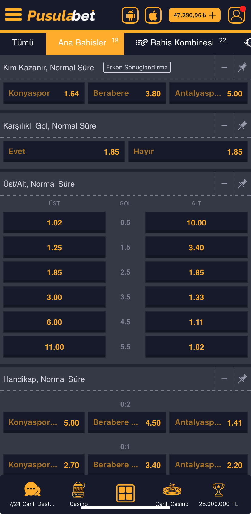The image size is (251, 514).
Task: Select Evet for both teams to score
Action: (x=64, y=152)
